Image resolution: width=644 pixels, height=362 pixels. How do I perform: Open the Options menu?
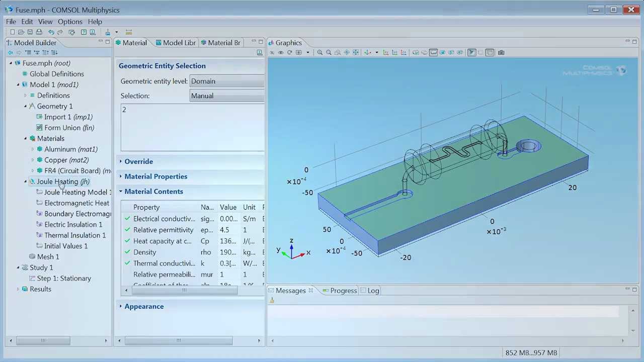coord(70,22)
